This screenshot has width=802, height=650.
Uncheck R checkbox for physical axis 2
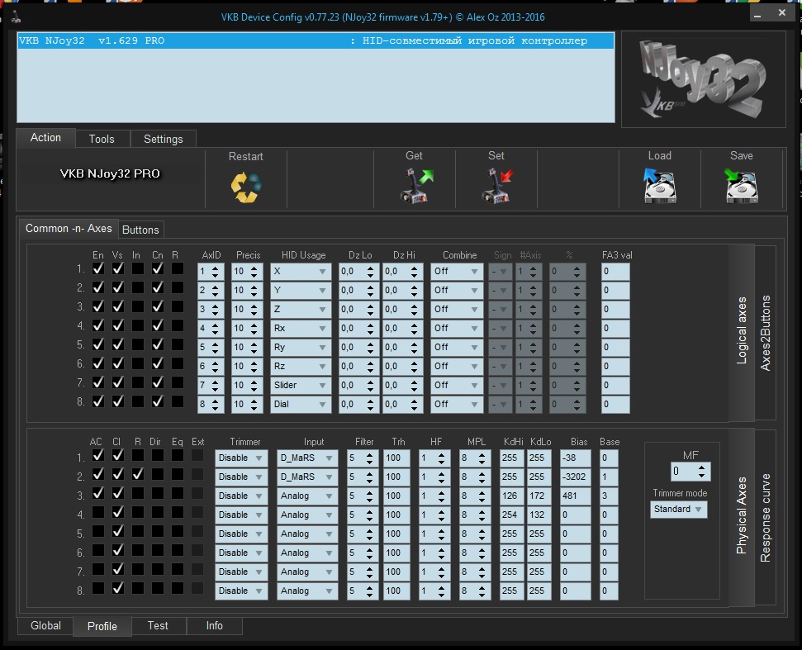(x=138, y=474)
